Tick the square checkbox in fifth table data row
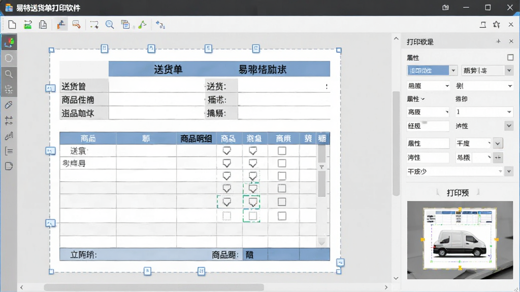The width and height of the screenshot is (520, 292). [282, 202]
